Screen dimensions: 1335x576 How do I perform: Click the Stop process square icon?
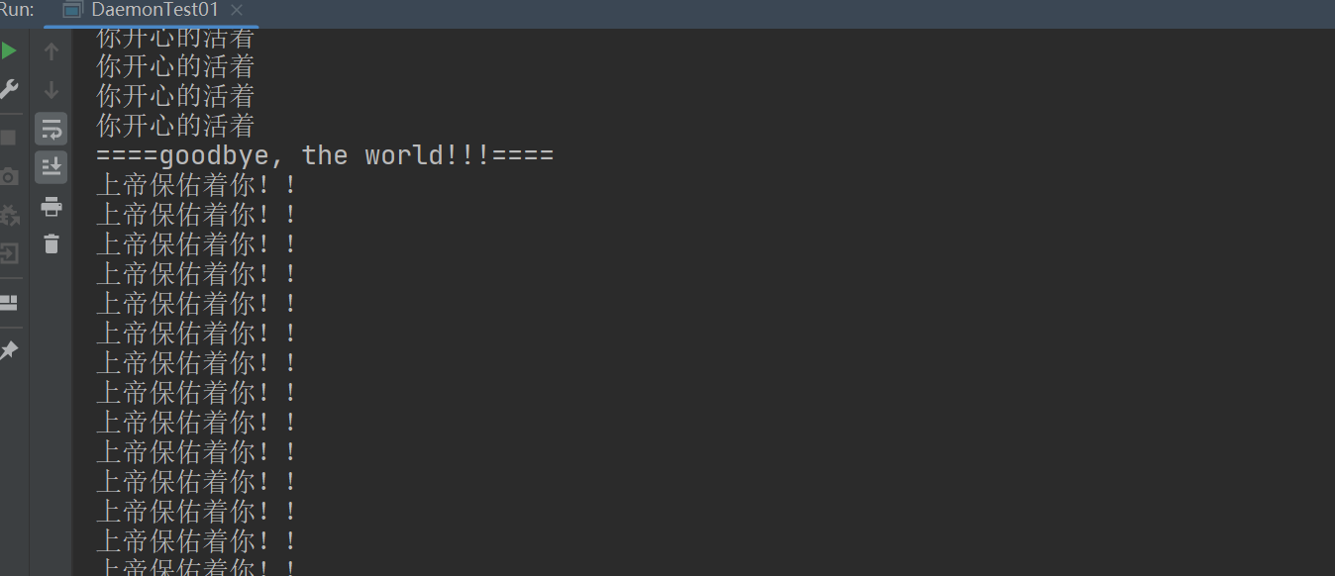click(x=9, y=137)
